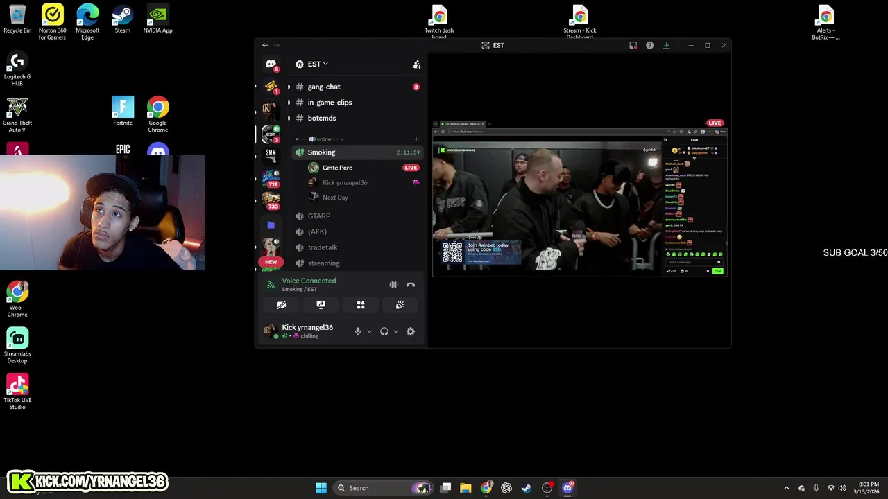The height and width of the screenshot is (499, 888).
Task: Open Discord inbox icon in title bar
Action: (x=633, y=45)
